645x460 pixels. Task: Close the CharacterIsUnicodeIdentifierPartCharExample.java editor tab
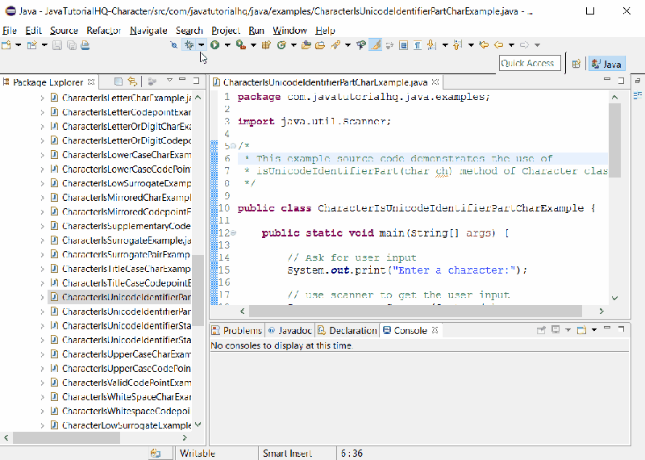(435, 82)
